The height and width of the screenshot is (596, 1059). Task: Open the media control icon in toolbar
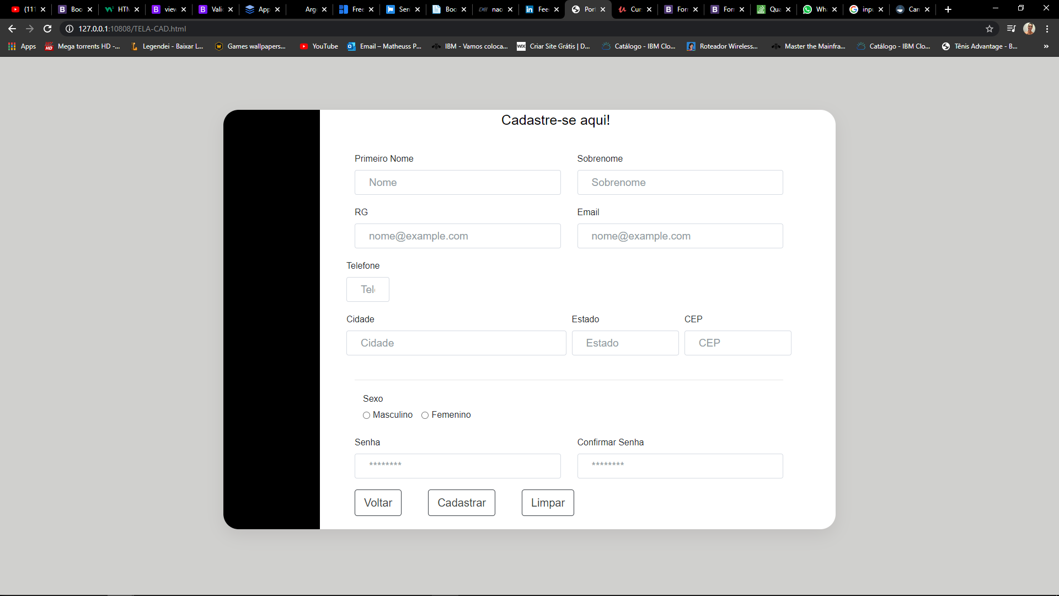click(1011, 29)
